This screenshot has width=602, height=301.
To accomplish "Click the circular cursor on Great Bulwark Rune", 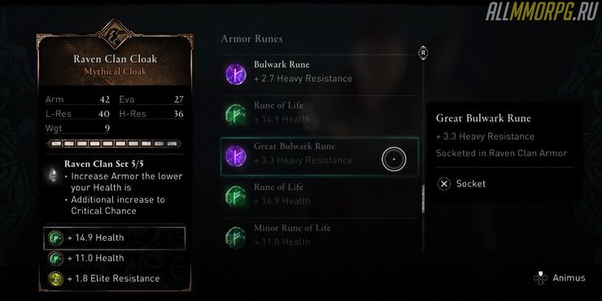I will 394,159.
